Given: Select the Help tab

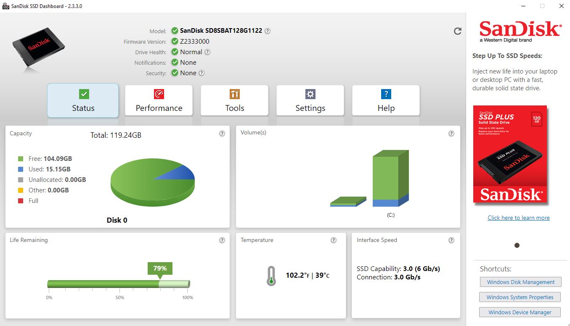Looking at the screenshot, I should (x=386, y=100).
